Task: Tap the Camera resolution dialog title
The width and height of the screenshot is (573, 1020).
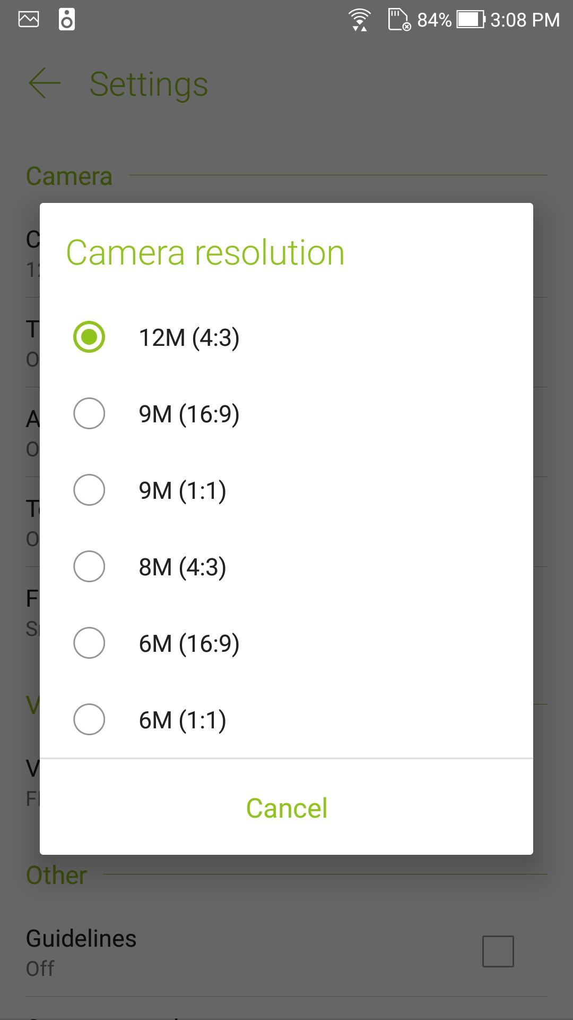Action: (x=205, y=252)
